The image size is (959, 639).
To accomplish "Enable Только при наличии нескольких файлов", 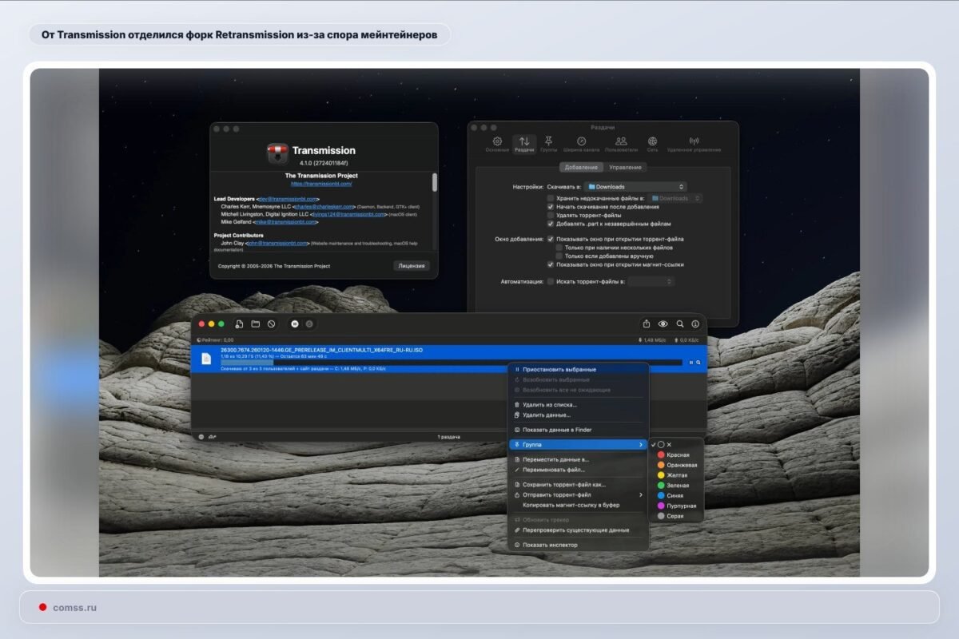I will point(559,248).
